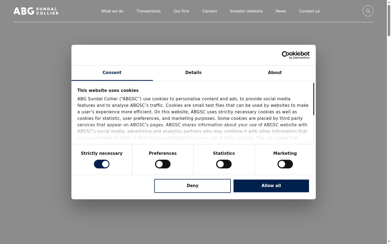Enable the Marketing cookies switch

[285, 164]
